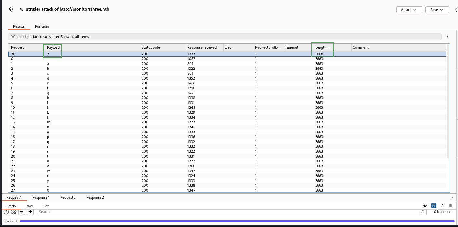Select the Pretty view tab
458x227 pixels.
tap(11, 206)
